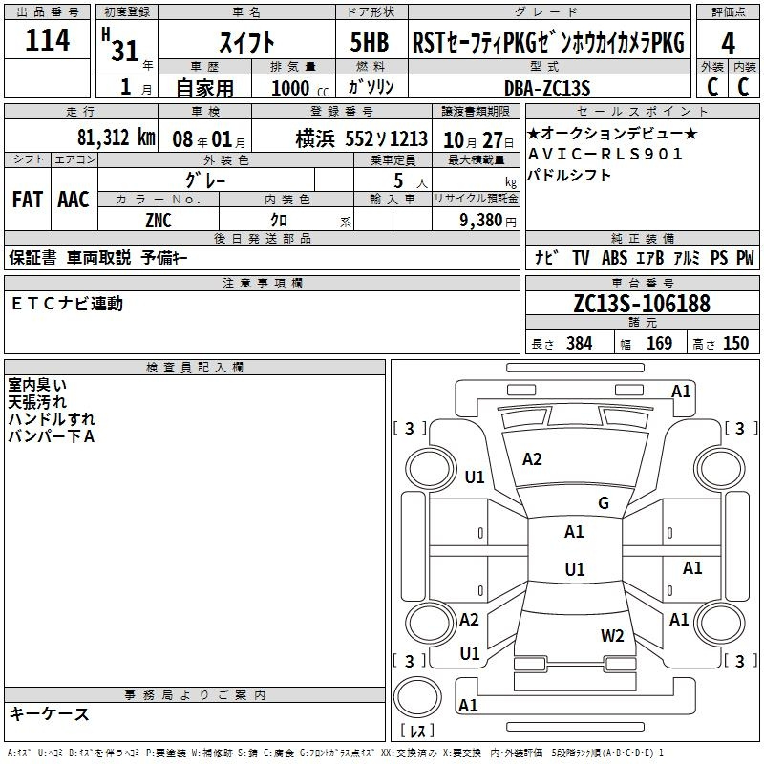The image size is (764, 764).
Task: Select the notice ETCナビ連動
Action: coord(67,304)
